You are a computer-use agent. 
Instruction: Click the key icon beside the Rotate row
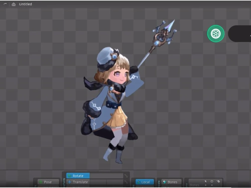(126, 176)
